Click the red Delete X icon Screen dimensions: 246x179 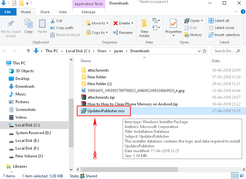(x=116, y=23)
